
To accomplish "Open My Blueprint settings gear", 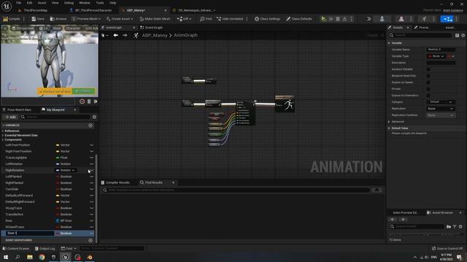I will pyautogui.click(x=94, y=117).
